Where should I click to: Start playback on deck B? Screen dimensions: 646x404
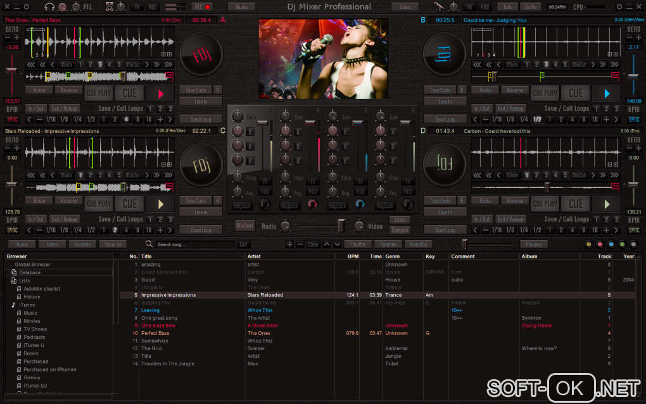pyautogui.click(x=607, y=94)
